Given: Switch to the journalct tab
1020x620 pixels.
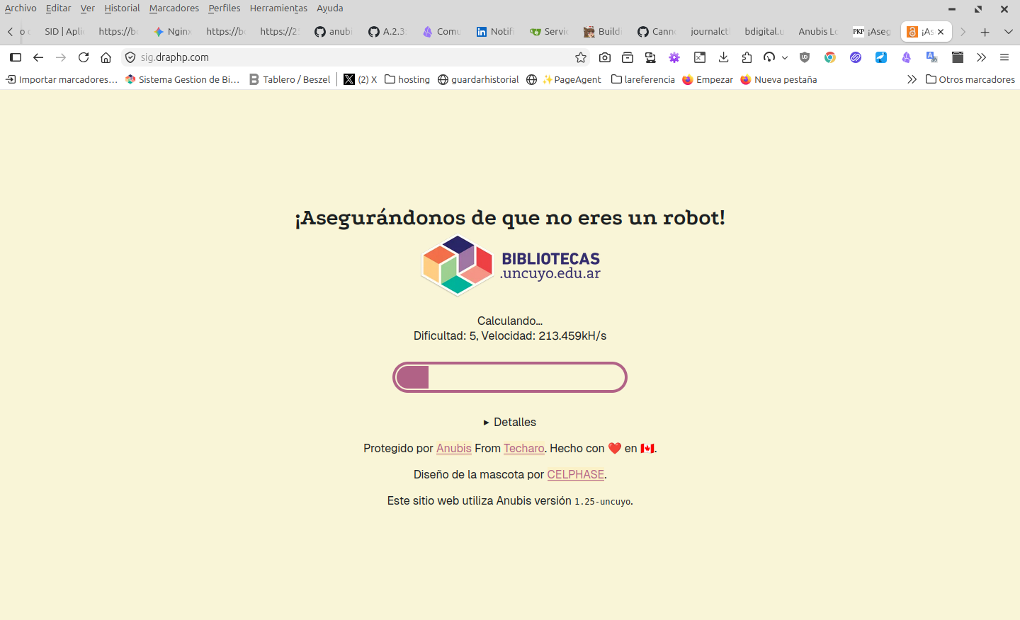Looking at the screenshot, I should tap(710, 32).
